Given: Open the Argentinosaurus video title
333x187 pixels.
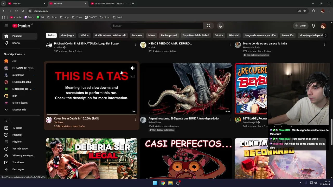Looking at the screenshot, I should pos(184,118).
